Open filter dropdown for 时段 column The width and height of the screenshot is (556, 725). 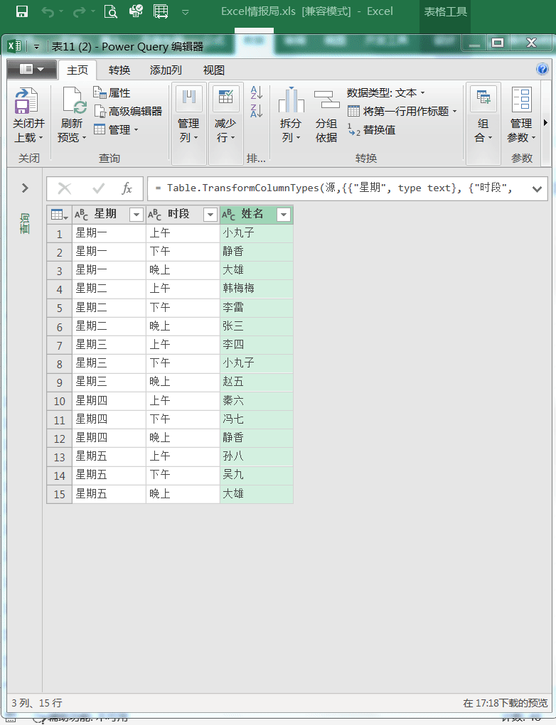[x=210, y=215]
